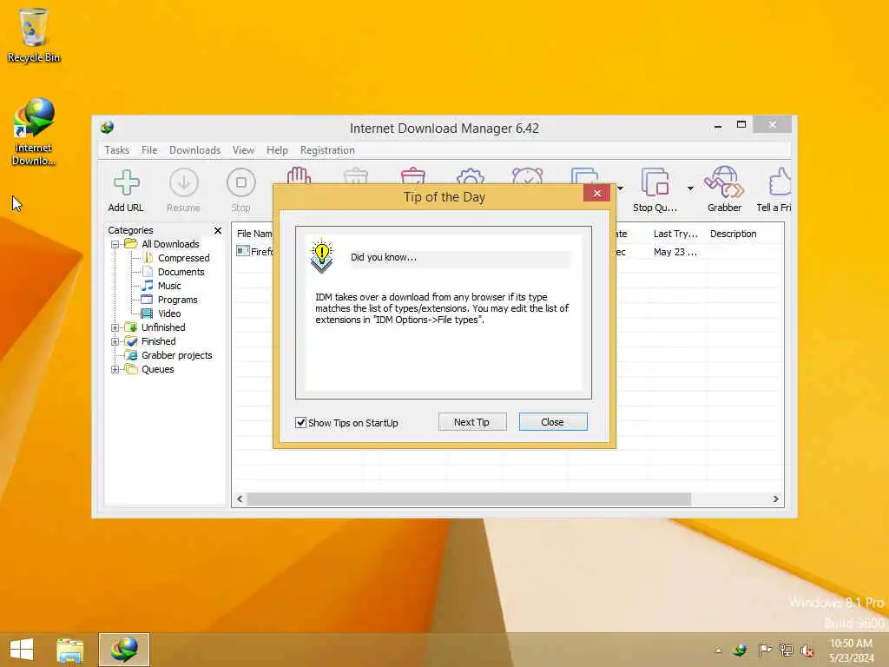
Task: Open the View menu
Action: 243,150
